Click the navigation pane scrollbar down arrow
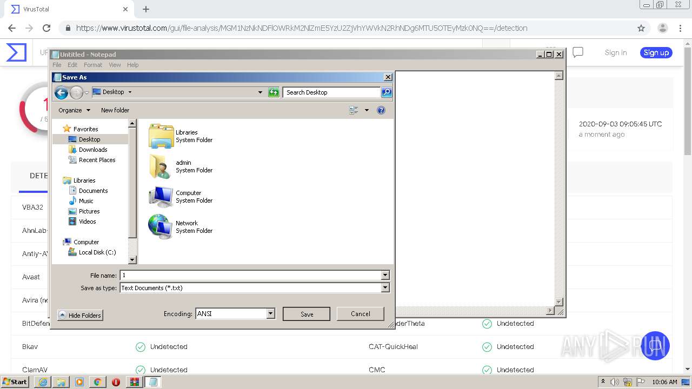Screen dimensions: 692x389 pos(132,260)
